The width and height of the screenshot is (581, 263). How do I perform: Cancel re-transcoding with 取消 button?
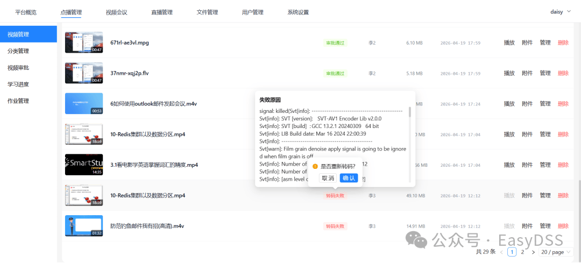pos(328,178)
